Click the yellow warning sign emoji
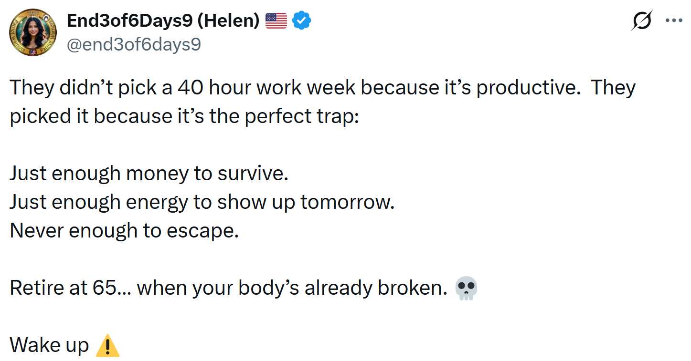691x361 pixels. pyautogui.click(x=107, y=346)
